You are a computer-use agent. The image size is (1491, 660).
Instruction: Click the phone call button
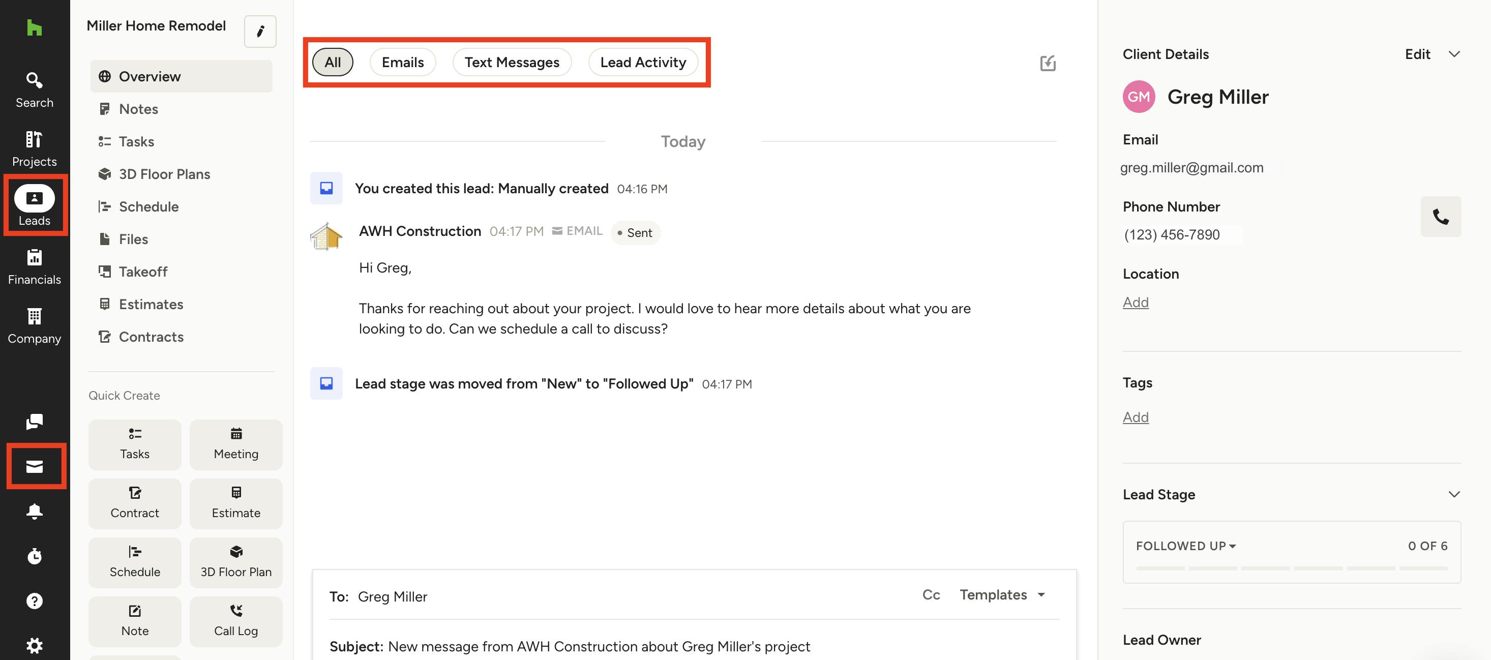point(1440,217)
